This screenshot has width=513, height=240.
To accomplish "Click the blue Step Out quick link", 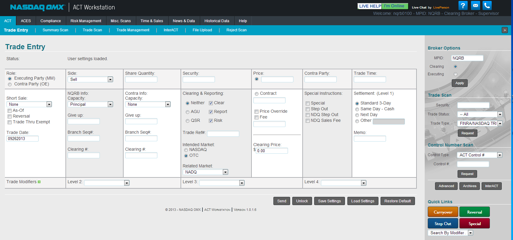I will click(443, 224).
